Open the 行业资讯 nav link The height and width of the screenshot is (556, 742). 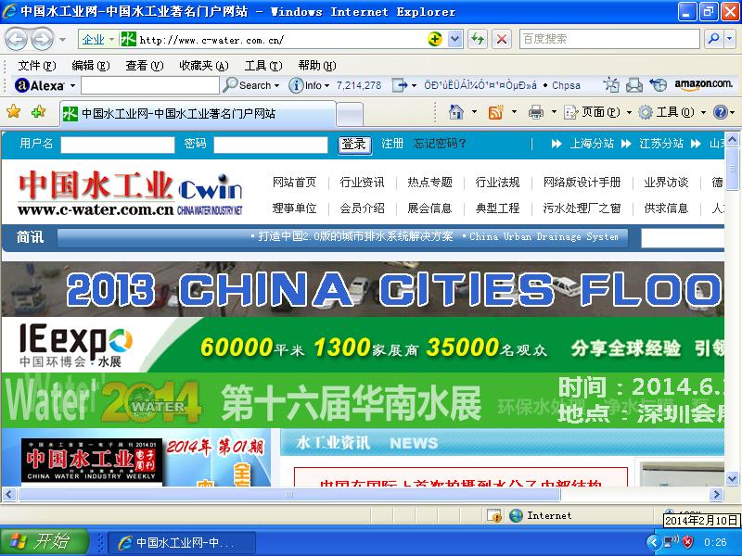point(362,183)
